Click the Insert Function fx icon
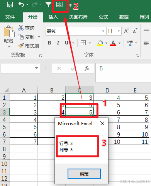 87,68
